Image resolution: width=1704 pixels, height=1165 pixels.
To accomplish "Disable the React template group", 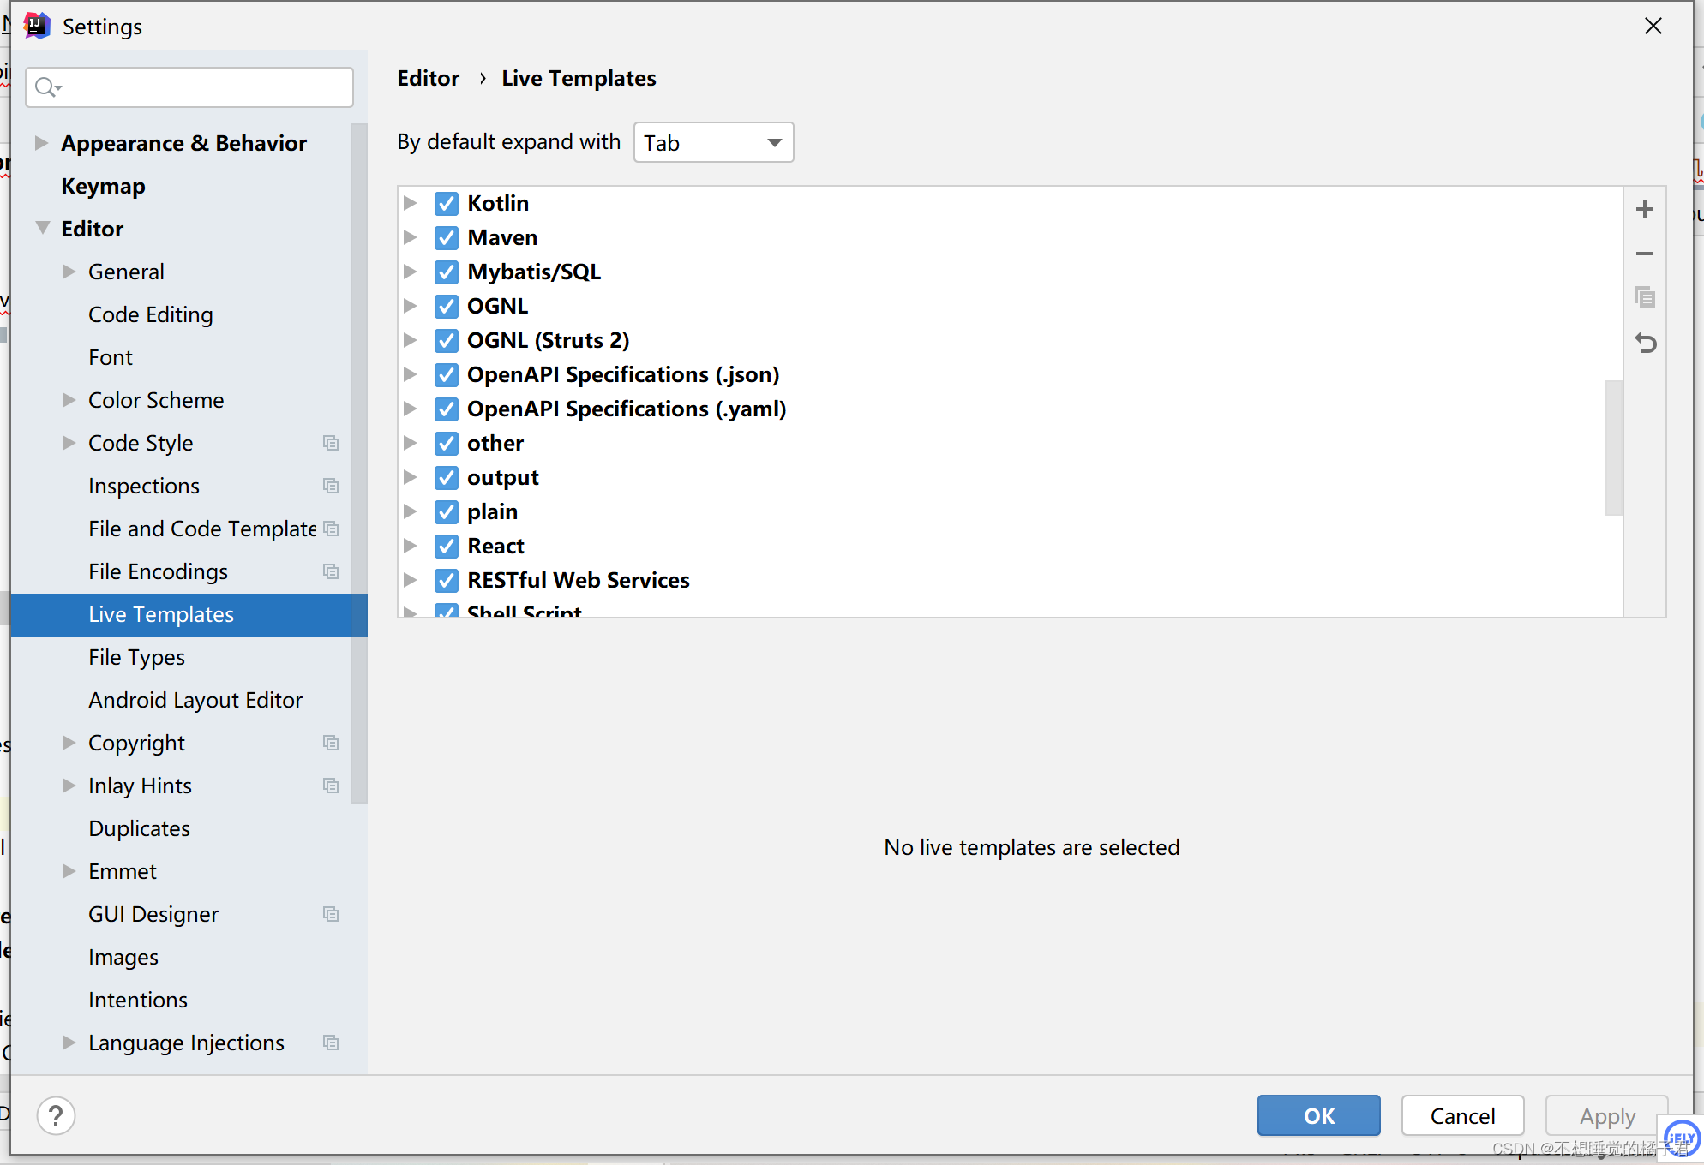I will (446, 546).
